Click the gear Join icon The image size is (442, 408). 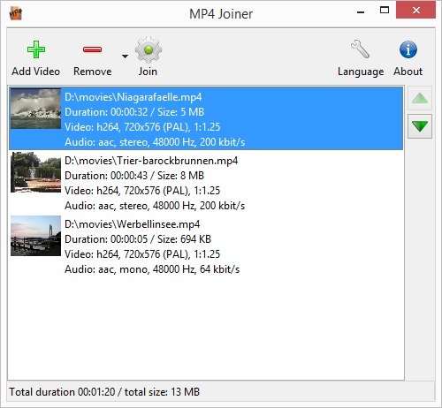coord(149,49)
